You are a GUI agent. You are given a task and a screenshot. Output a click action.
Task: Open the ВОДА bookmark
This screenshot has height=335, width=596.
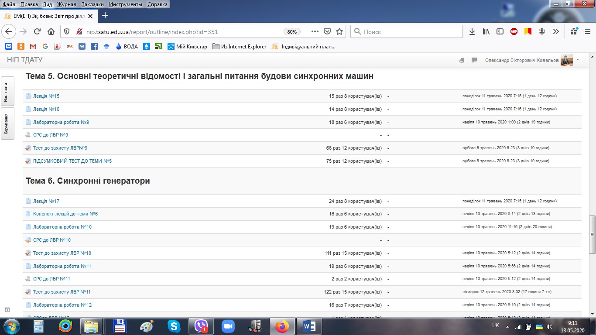(127, 46)
